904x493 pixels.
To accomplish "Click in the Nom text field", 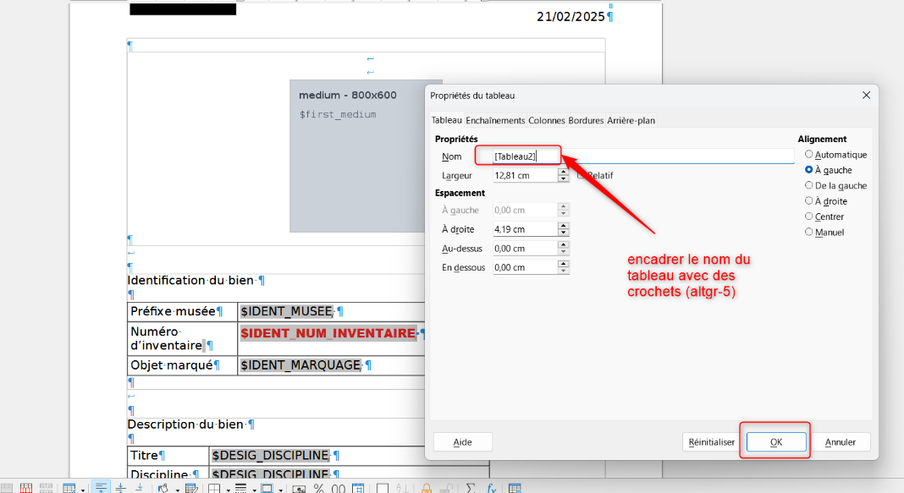I will (x=643, y=156).
